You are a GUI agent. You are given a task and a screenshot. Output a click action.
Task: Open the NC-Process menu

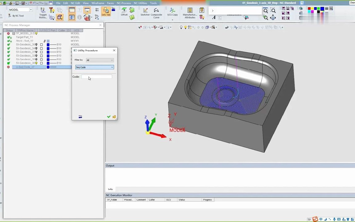[124, 3]
